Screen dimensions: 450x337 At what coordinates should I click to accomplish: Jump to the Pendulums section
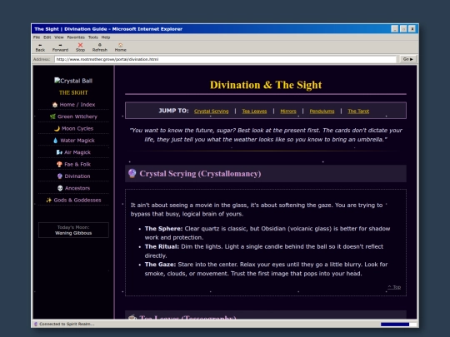(x=322, y=112)
